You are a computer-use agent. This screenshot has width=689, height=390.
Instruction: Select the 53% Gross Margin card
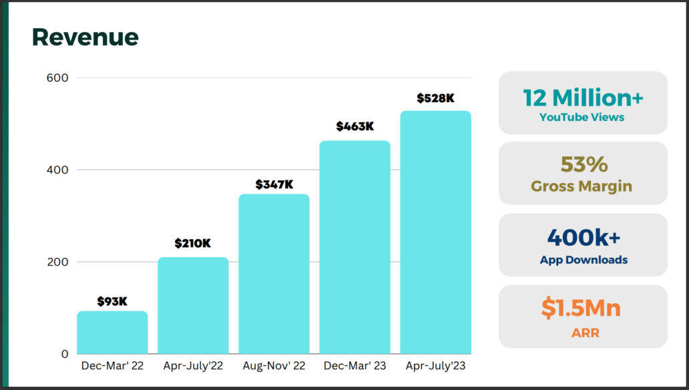pos(583,173)
